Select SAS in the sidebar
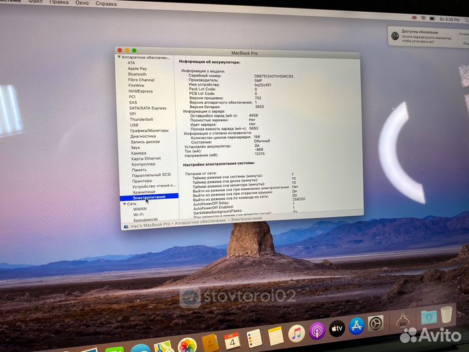The height and width of the screenshot is (352, 469). tap(133, 102)
